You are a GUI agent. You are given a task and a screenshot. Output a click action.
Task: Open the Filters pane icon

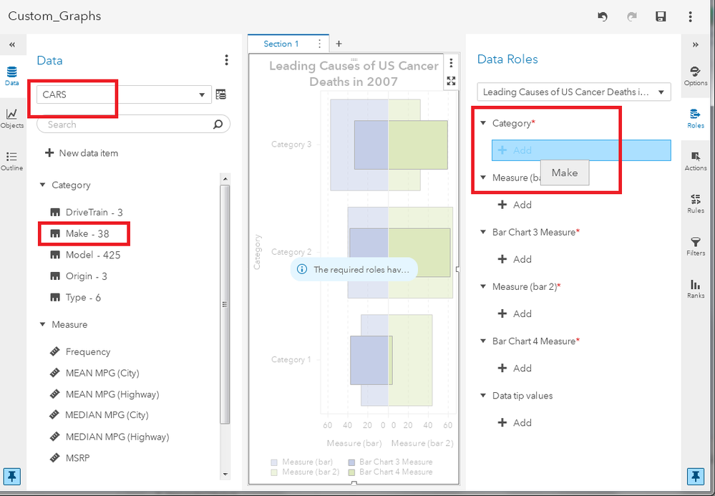pyautogui.click(x=695, y=245)
